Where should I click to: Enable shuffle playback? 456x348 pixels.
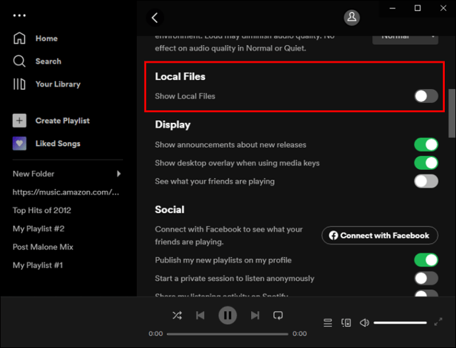point(177,315)
